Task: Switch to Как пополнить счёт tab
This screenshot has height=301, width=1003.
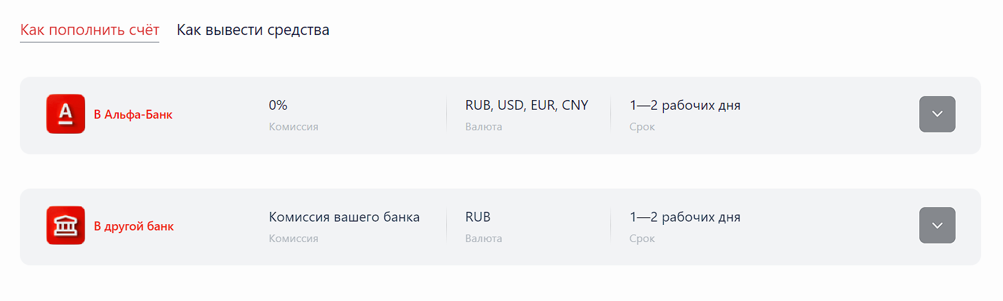Action: click(89, 30)
